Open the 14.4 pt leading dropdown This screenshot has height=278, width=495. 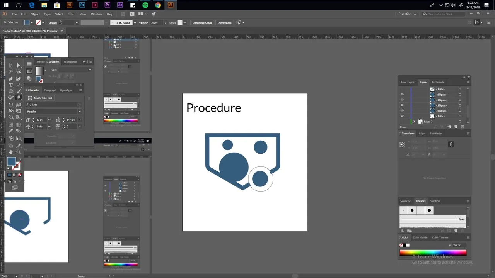tap(80, 120)
